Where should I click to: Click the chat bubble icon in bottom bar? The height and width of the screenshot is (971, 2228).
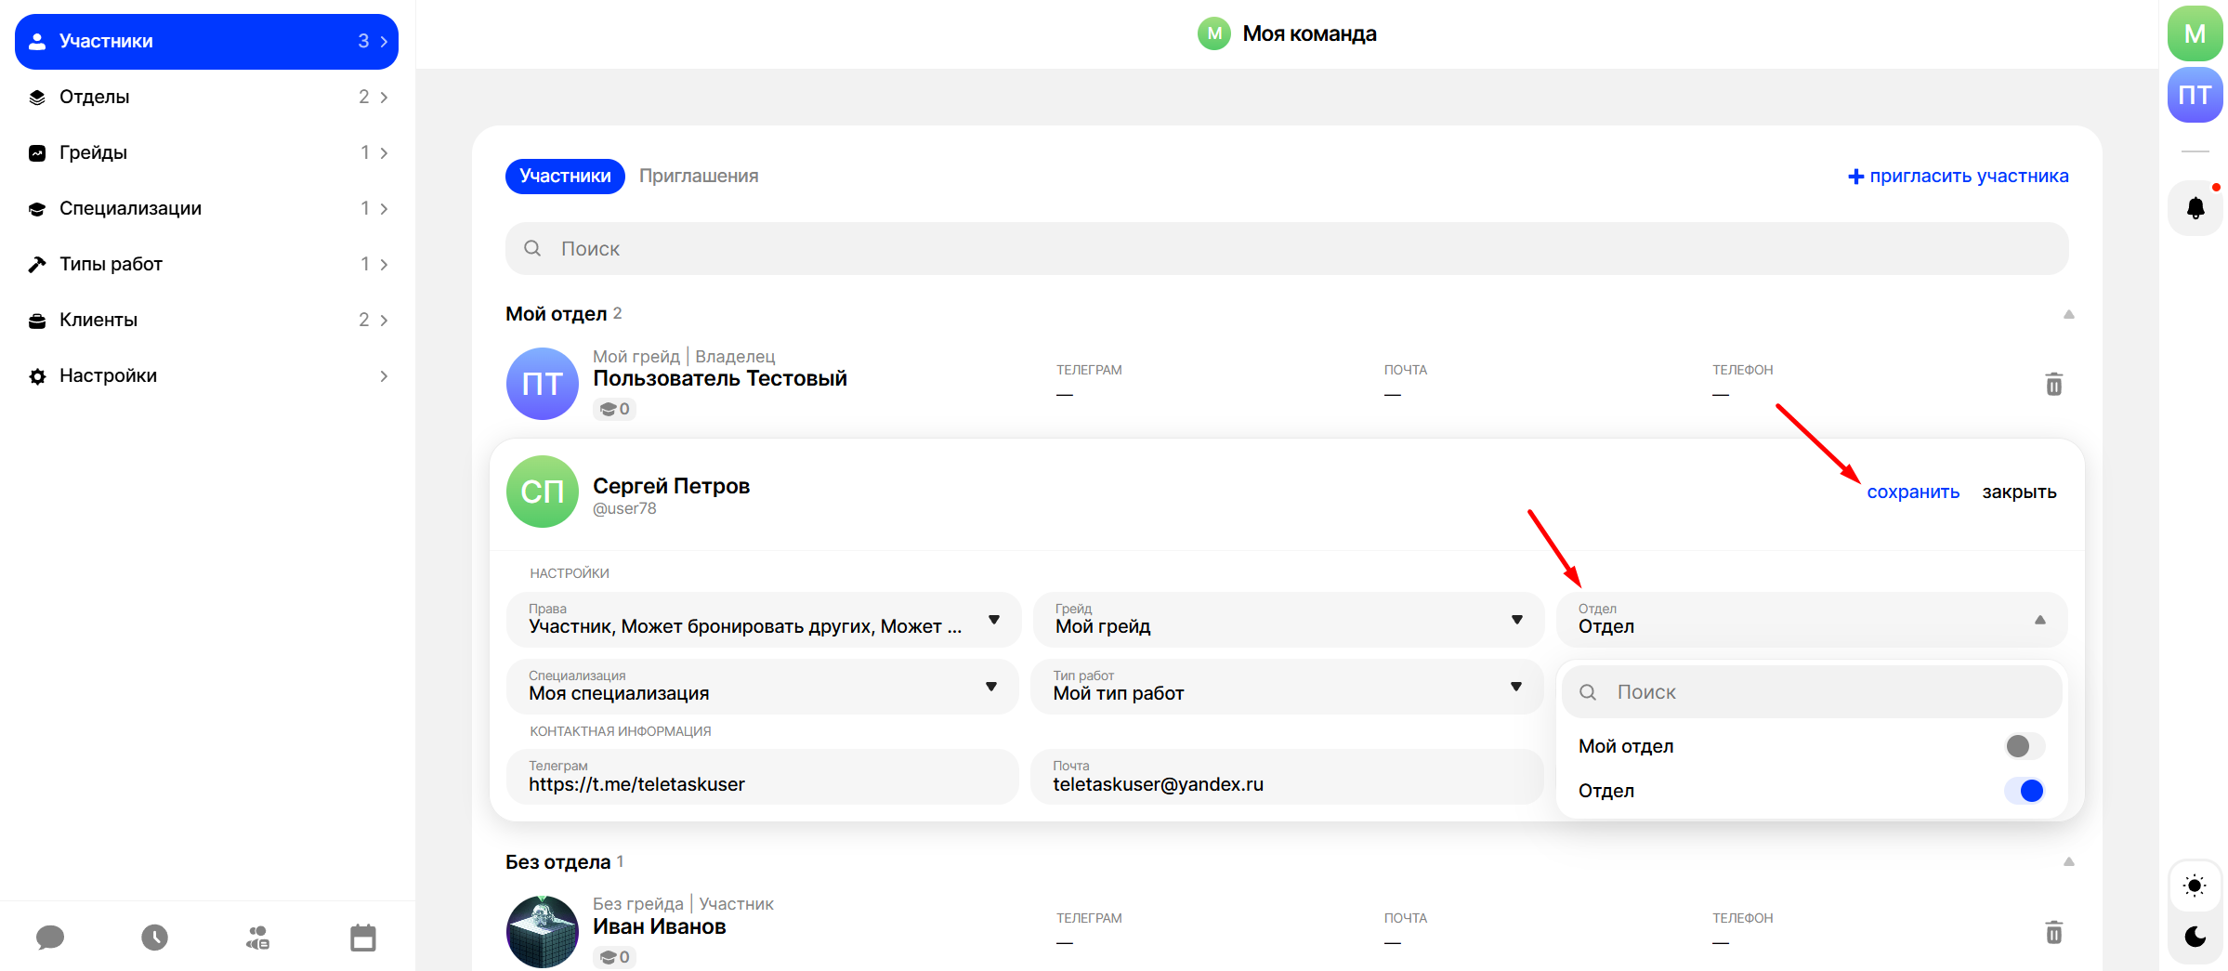pos(50,938)
